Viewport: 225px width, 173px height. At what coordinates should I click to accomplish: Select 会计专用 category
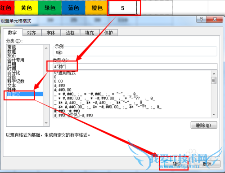[16, 60]
